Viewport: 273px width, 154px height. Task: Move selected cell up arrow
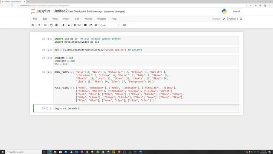(x=63, y=25)
